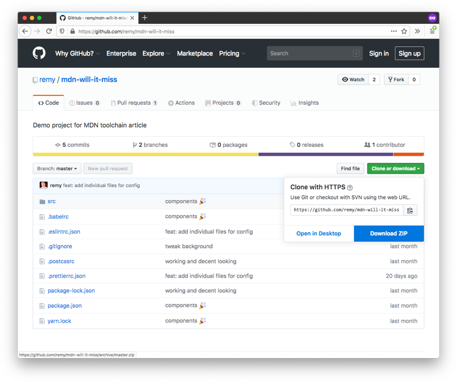Copy clone URL to clipboard
Screen dimensions: 457x383
tap(410, 210)
